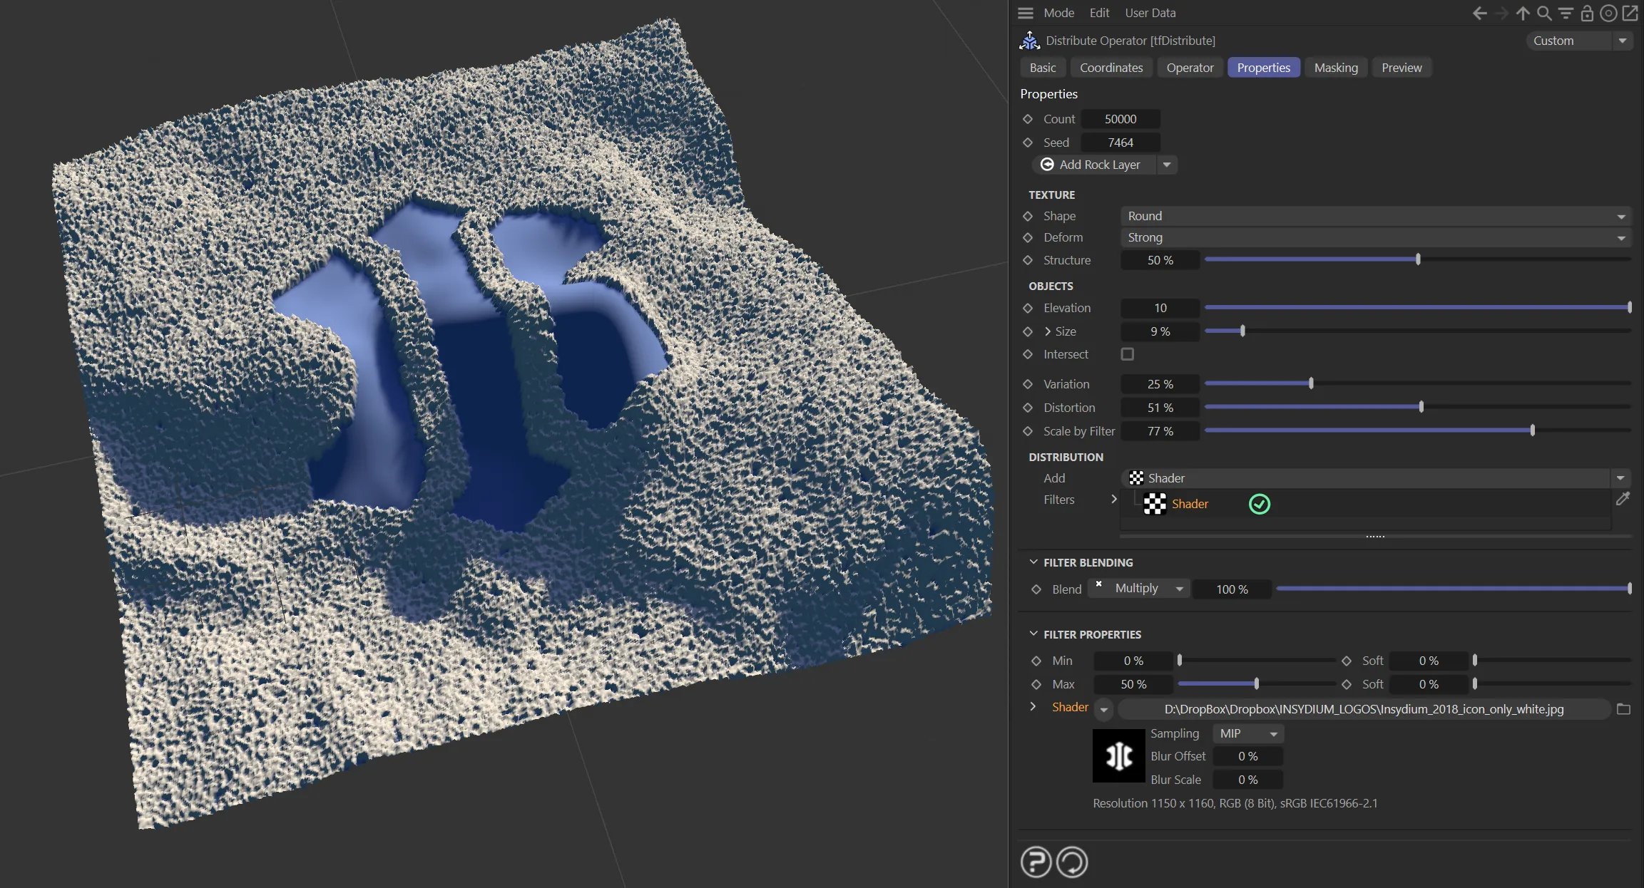Click the eyedropper picker icon next to Filters
Image resolution: width=1644 pixels, height=888 pixels.
[1623, 500]
